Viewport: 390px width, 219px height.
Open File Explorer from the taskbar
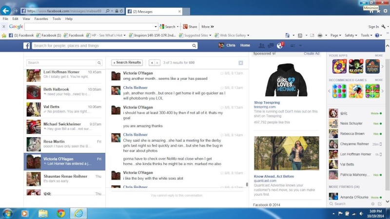coord(43,213)
